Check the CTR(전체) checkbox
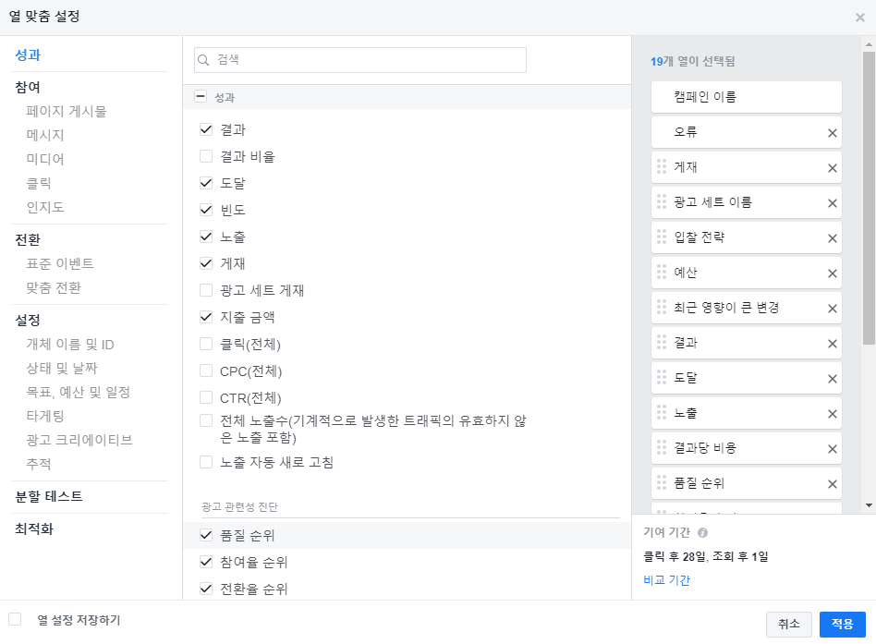This screenshot has width=876, height=644. 206,397
